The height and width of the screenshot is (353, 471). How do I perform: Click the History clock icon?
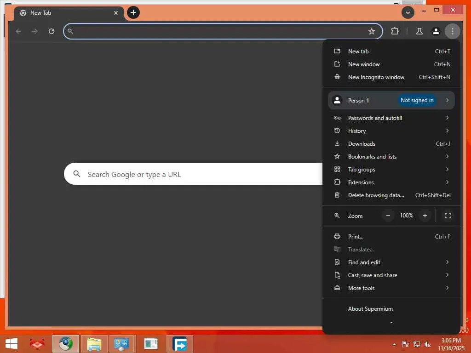click(x=337, y=131)
